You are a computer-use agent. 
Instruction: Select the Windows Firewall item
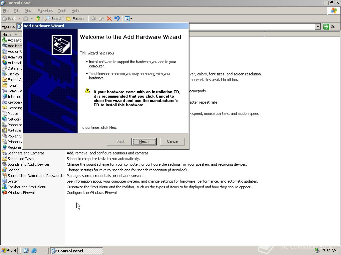tap(19, 192)
